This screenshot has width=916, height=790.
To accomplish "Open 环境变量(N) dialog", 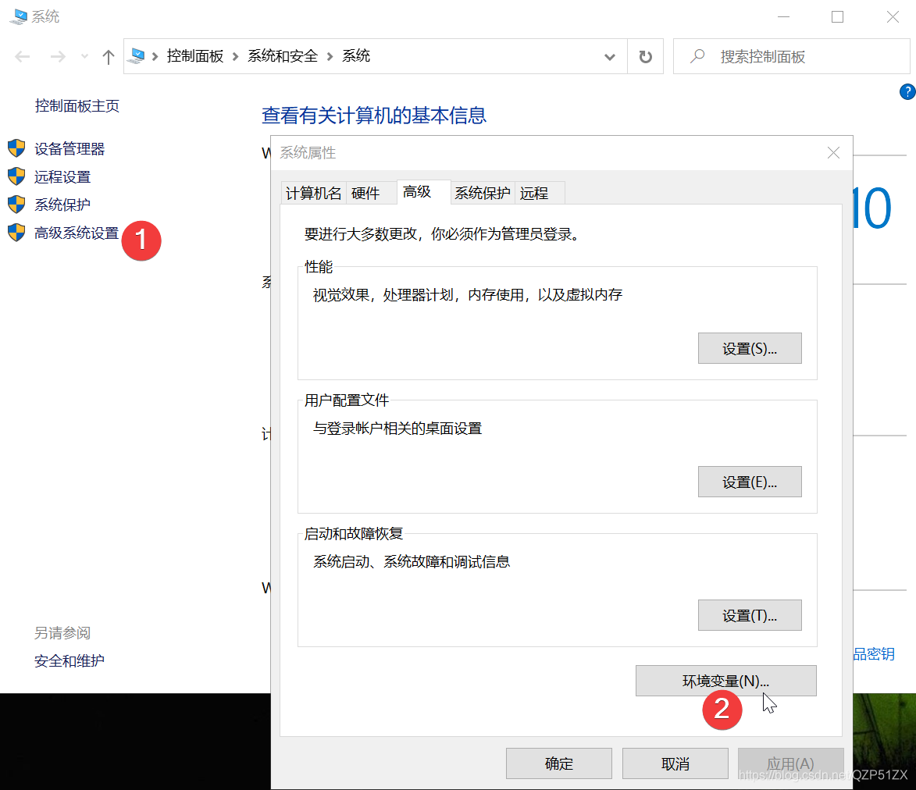I will pyautogui.click(x=725, y=681).
